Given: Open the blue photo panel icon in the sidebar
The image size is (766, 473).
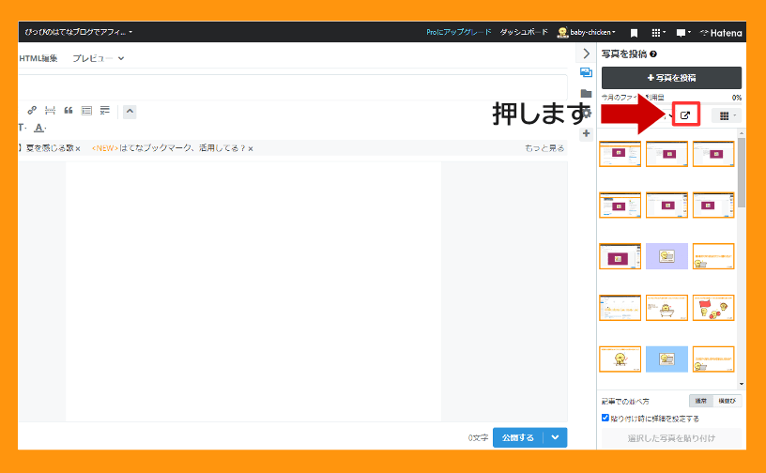Looking at the screenshot, I should click(x=586, y=73).
